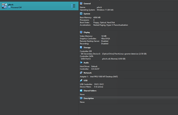Open the Storage settings heading
178x115 pixels.
tap(87, 47)
